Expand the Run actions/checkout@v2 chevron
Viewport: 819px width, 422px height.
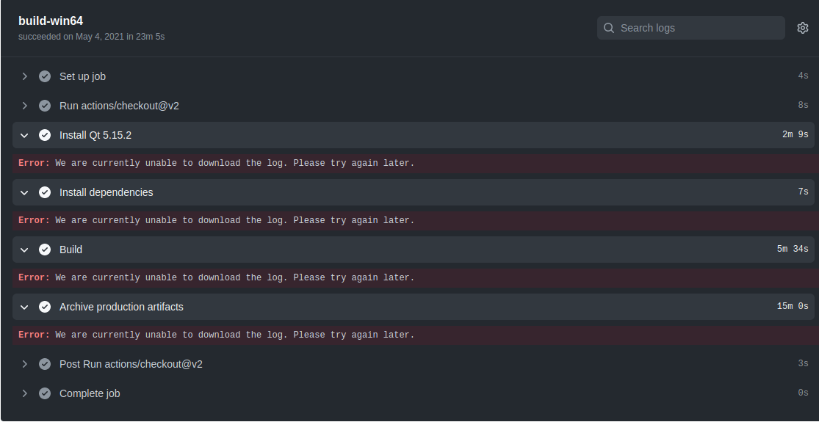(x=24, y=106)
